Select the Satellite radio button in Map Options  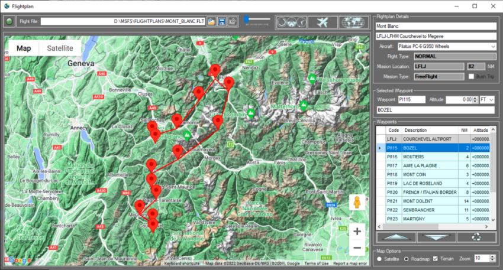coord(379,259)
